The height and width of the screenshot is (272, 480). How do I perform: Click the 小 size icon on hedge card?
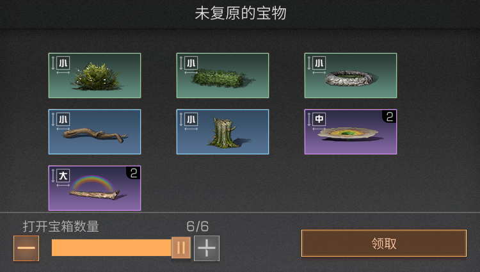click(x=191, y=63)
